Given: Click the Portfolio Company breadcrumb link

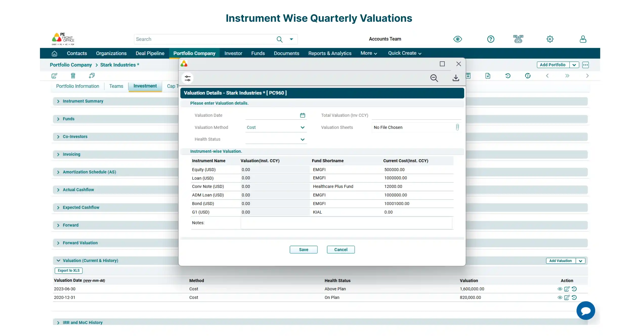Looking at the screenshot, I should [71, 65].
